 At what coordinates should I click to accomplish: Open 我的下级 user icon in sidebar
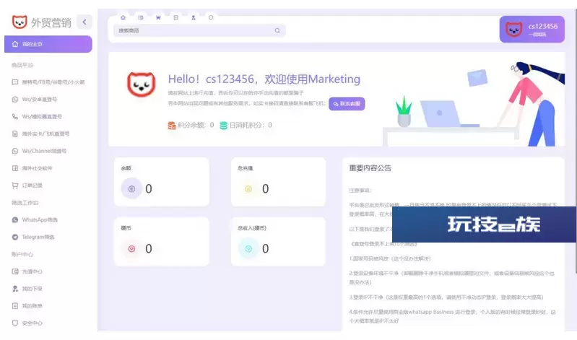click(15, 289)
